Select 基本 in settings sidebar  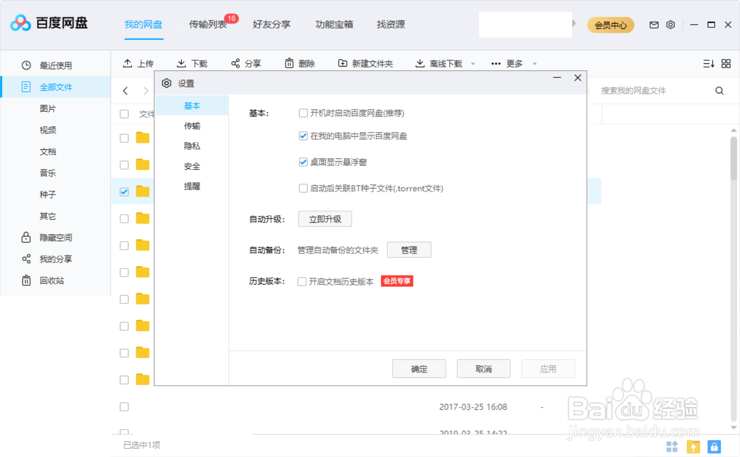pos(192,106)
